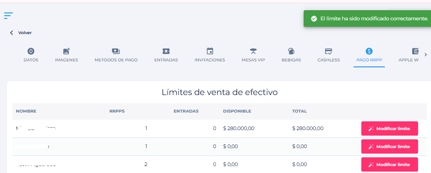Open the IMAGENES tab icon
Image resolution: width=431 pixels, height=173 pixels.
pos(66,51)
